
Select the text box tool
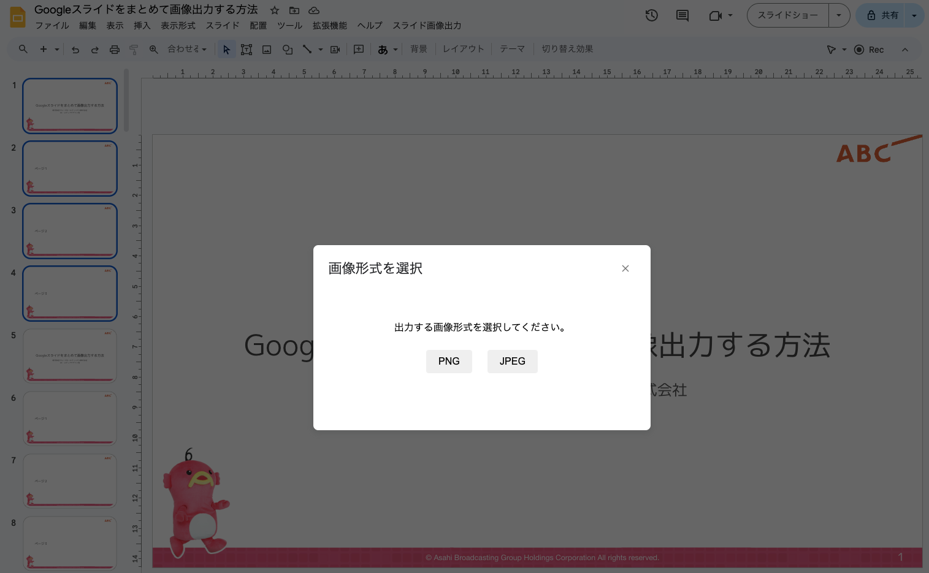[x=247, y=50]
